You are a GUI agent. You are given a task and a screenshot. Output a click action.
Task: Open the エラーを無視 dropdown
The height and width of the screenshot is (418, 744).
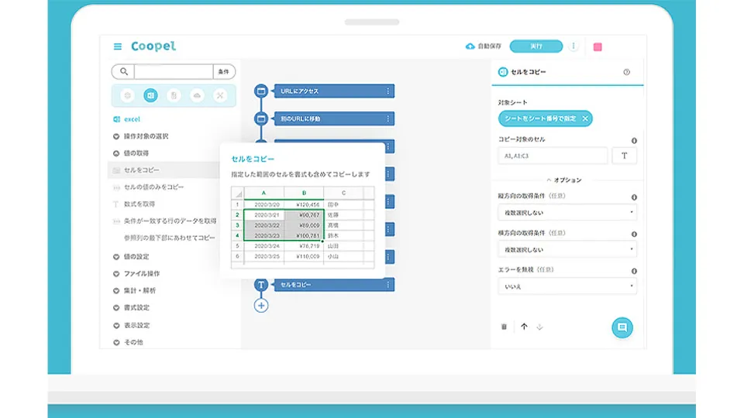point(567,286)
